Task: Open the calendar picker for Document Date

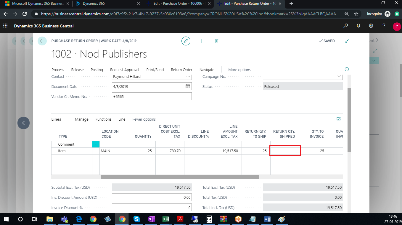Action: coord(188,86)
